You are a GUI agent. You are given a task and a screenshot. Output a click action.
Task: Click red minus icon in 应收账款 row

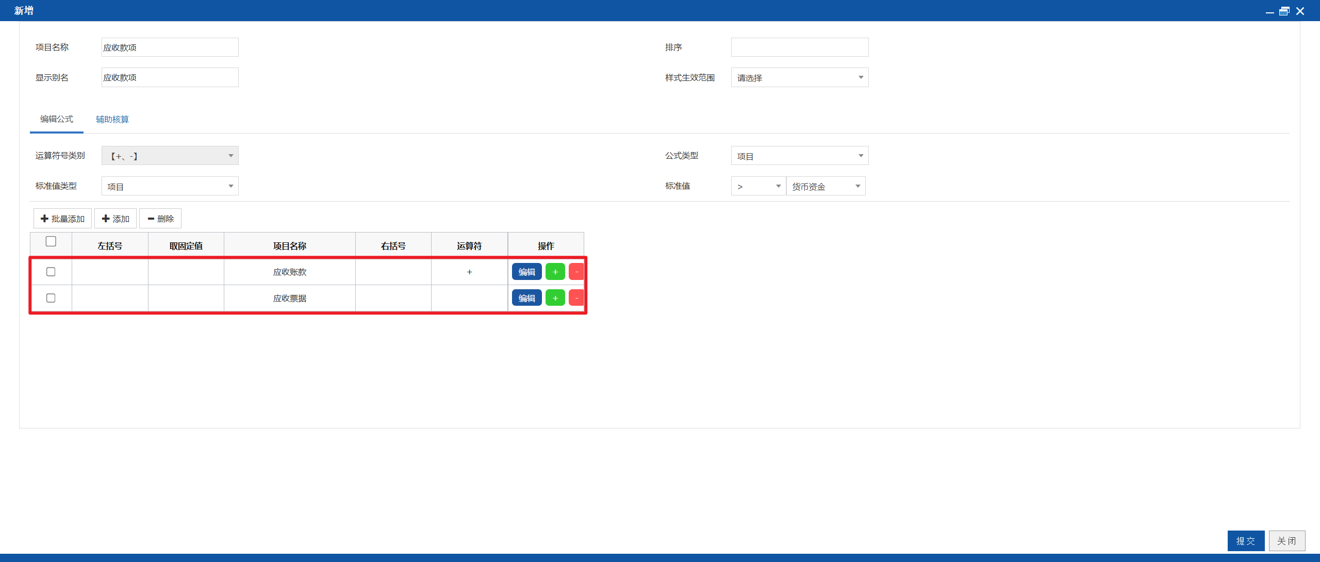(576, 272)
